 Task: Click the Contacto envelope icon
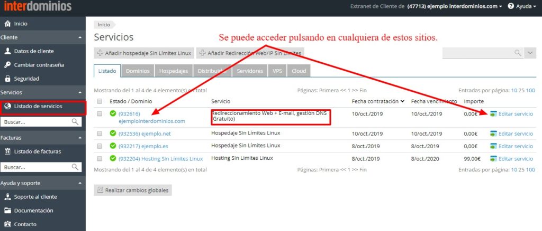7,224
